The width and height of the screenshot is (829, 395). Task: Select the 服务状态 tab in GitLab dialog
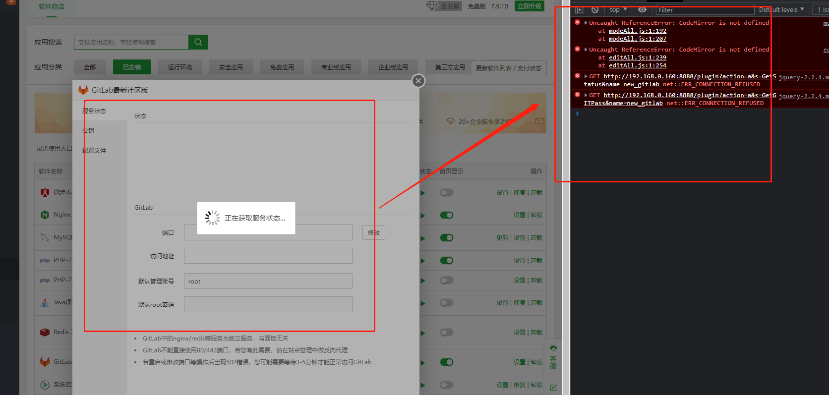point(100,111)
